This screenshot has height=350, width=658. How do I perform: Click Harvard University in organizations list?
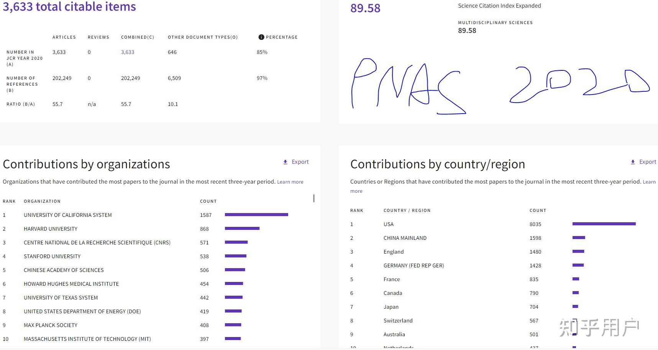pos(51,229)
